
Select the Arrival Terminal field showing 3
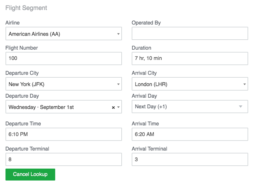click(x=190, y=160)
